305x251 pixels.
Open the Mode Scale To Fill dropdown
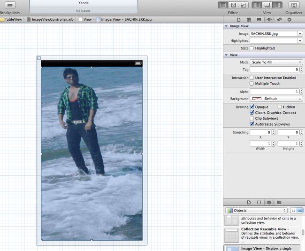click(276, 62)
